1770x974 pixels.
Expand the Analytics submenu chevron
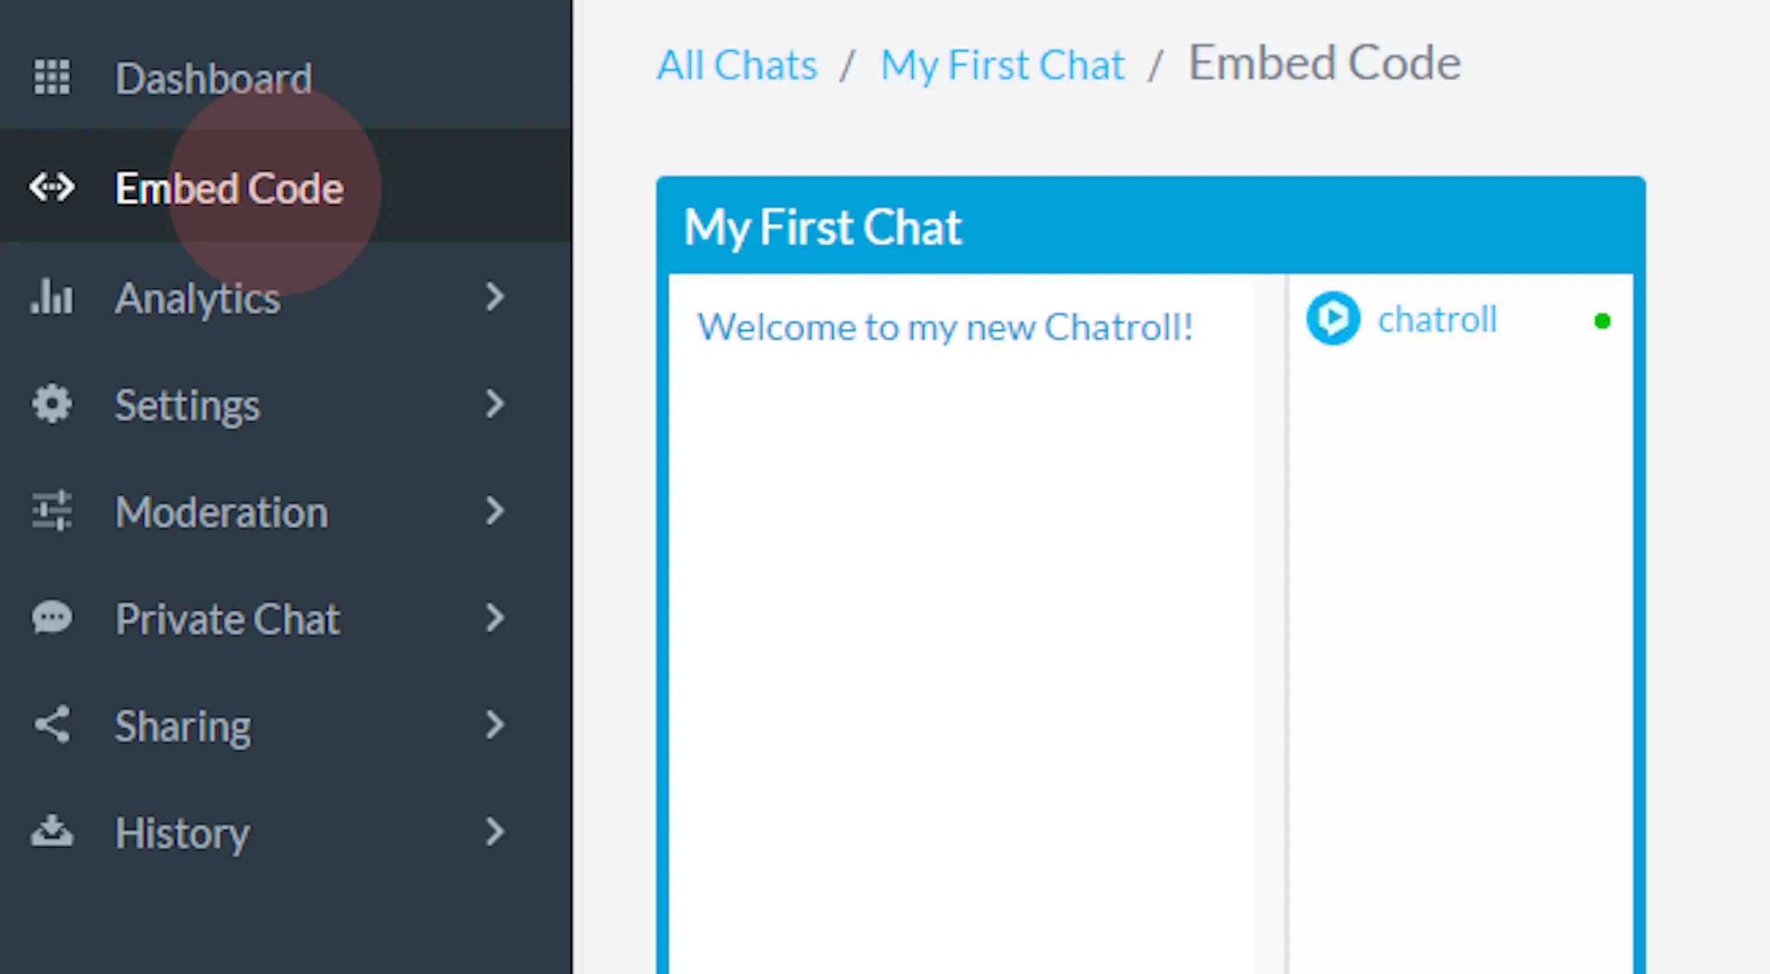495,297
